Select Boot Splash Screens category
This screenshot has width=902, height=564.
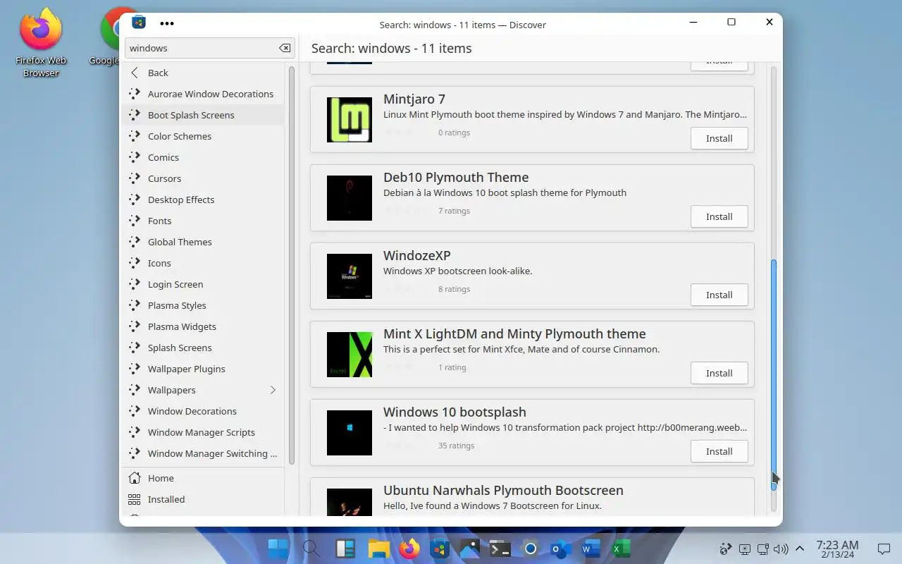[x=203, y=115]
